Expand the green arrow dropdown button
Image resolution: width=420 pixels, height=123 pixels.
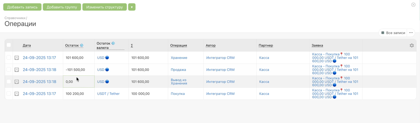click(x=132, y=7)
